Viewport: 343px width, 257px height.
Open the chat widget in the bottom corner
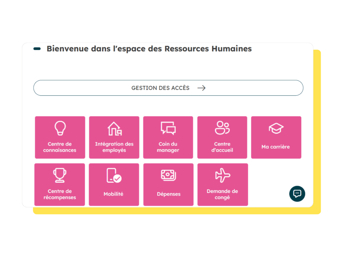296,194
